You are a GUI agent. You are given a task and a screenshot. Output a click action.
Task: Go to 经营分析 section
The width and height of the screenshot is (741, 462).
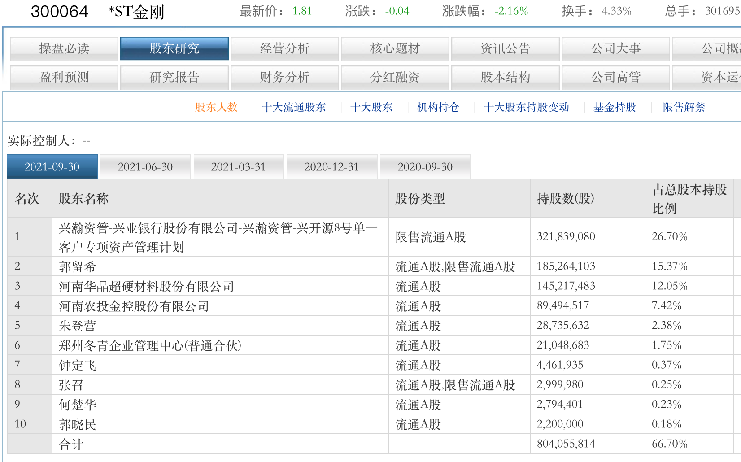point(285,48)
